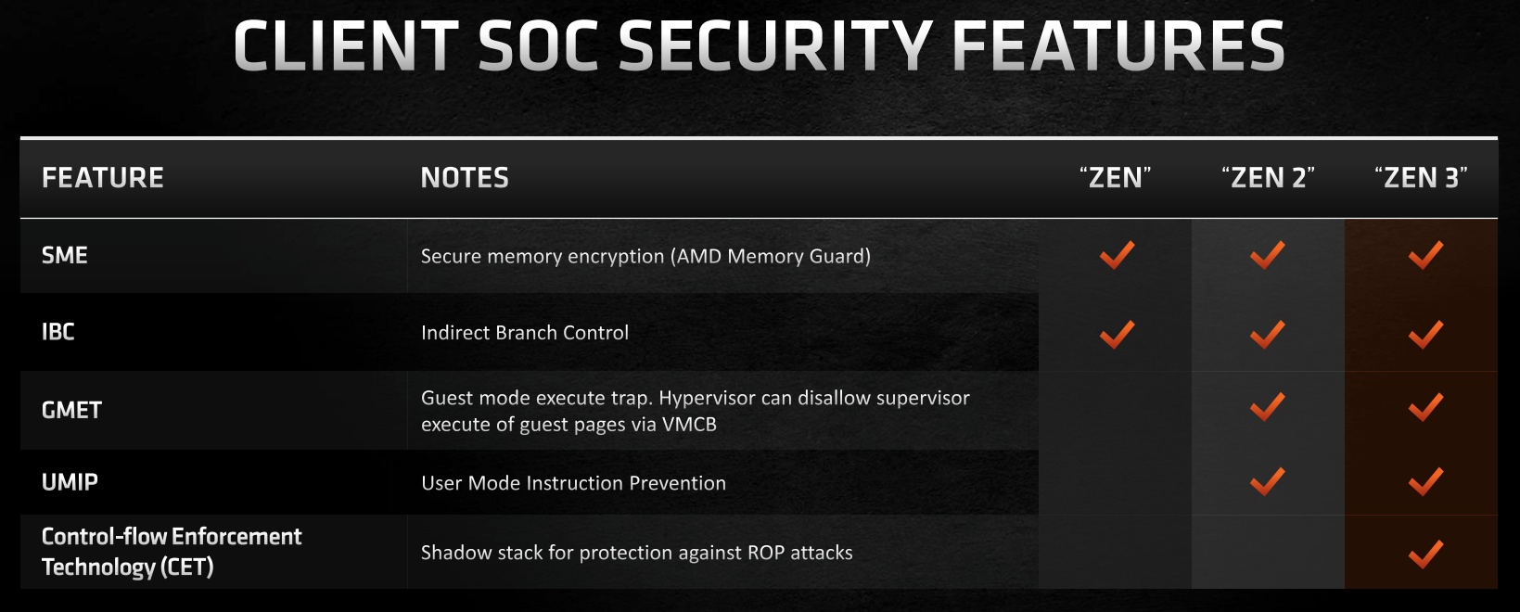Image resolution: width=1520 pixels, height=612 pixels.
Task: Click the IBC checkmark under Zen 3
Action: pos(1425,334)
